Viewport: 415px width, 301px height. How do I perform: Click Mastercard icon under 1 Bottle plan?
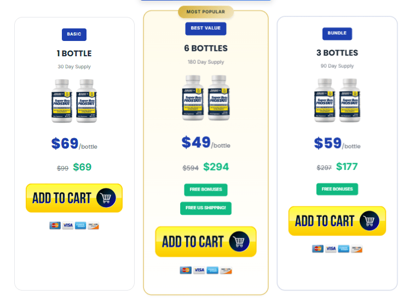pos(55,226)
